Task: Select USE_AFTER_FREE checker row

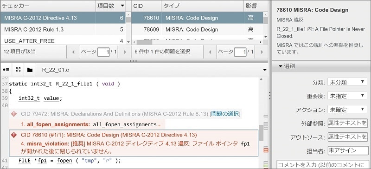Action: point(63,41)
